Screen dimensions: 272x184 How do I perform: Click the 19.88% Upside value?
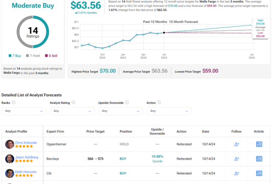(x=157, y=159)
